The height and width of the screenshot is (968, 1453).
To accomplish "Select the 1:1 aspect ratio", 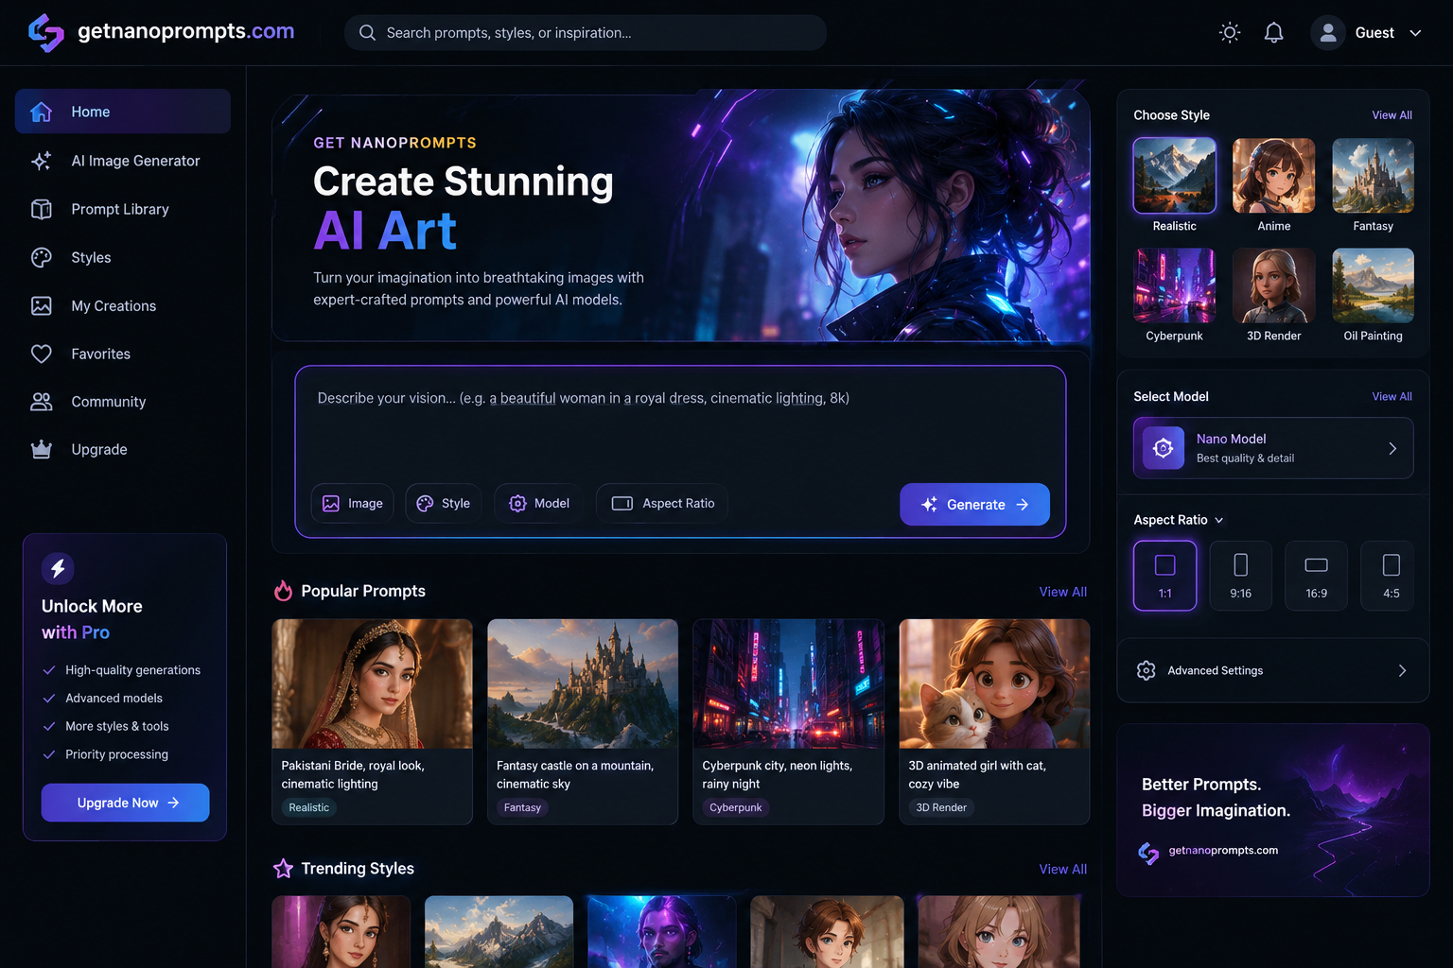I will (x=1165, y=576).
